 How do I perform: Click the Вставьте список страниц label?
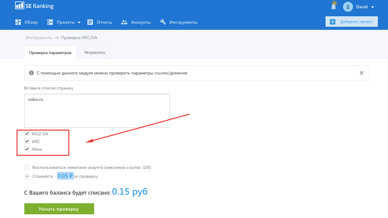(49, 88)
